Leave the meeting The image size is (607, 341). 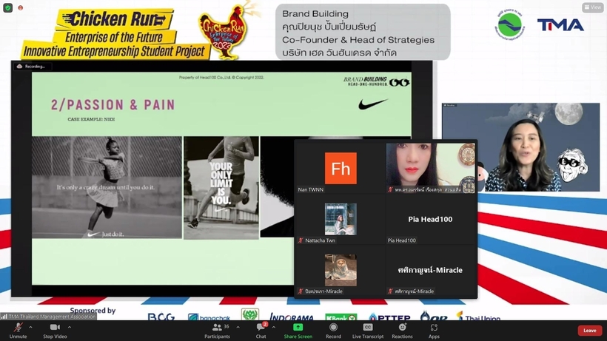point(589,330)
